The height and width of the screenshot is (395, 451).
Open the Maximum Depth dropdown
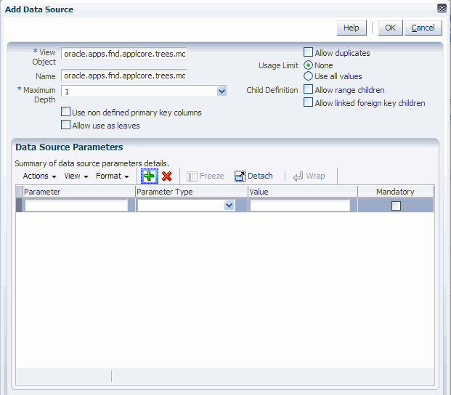(x=222, y=91)
